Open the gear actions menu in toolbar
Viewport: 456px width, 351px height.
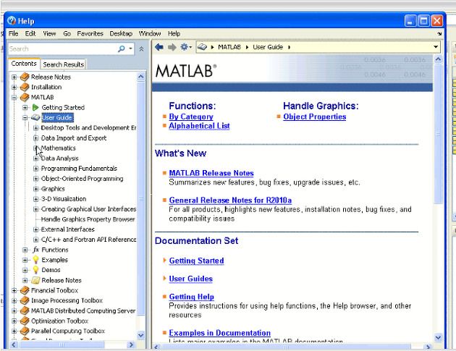point(185,47)
